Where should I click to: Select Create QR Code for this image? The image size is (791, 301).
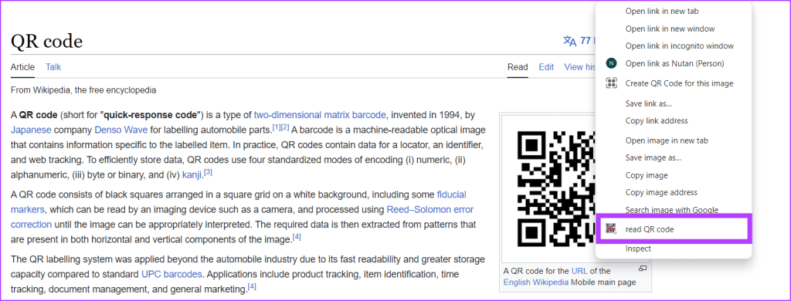(x=679, y=83)
